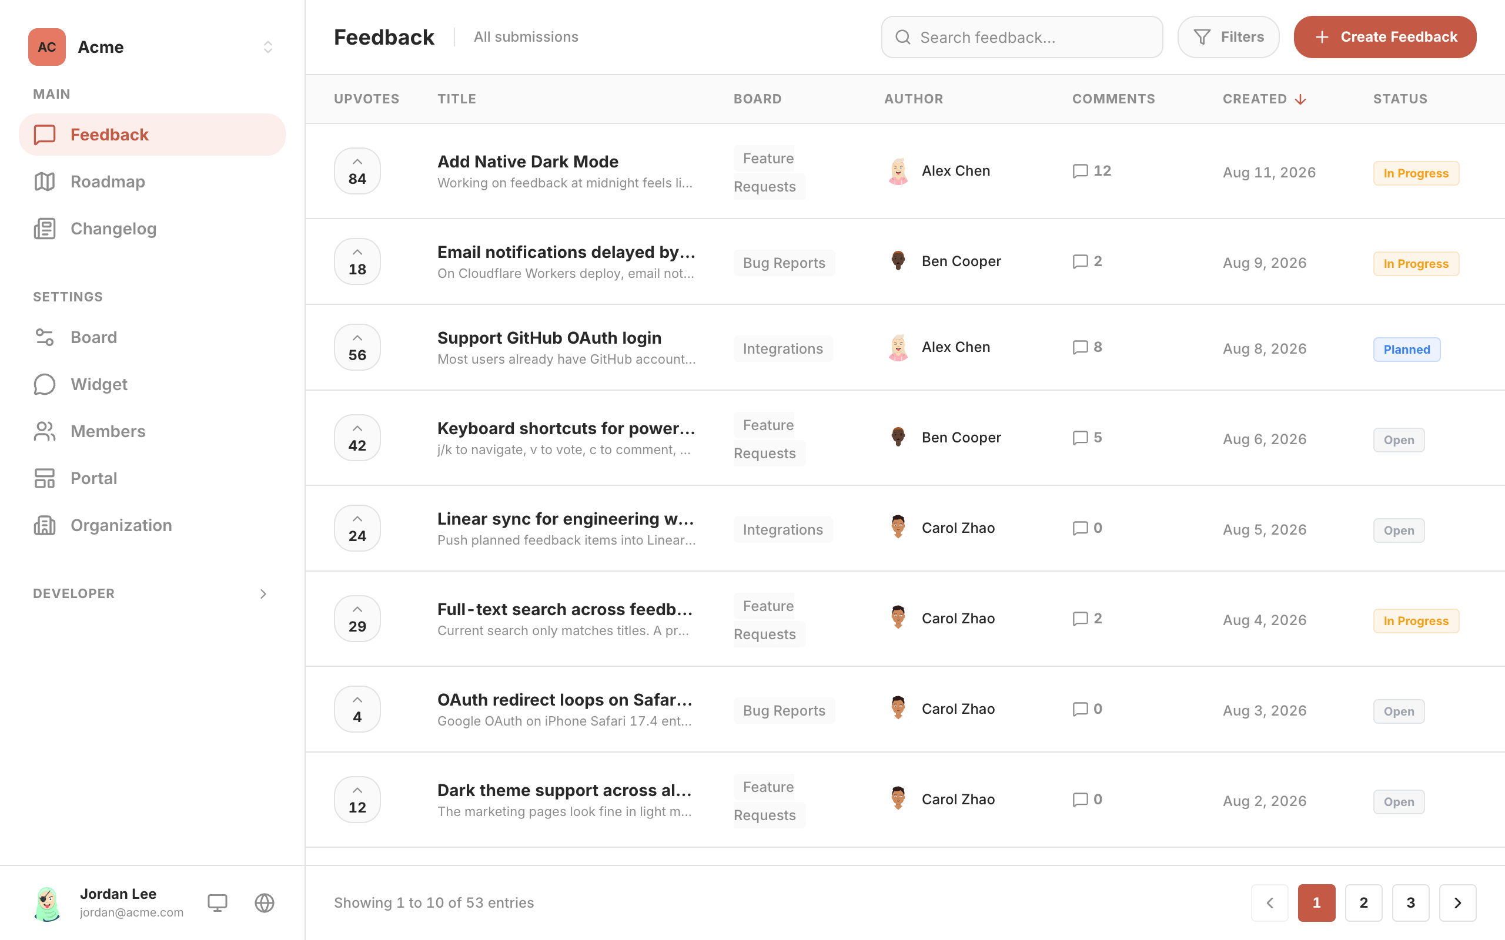Click Carol Zhao avatar on Linear sync row

(898, 527)
